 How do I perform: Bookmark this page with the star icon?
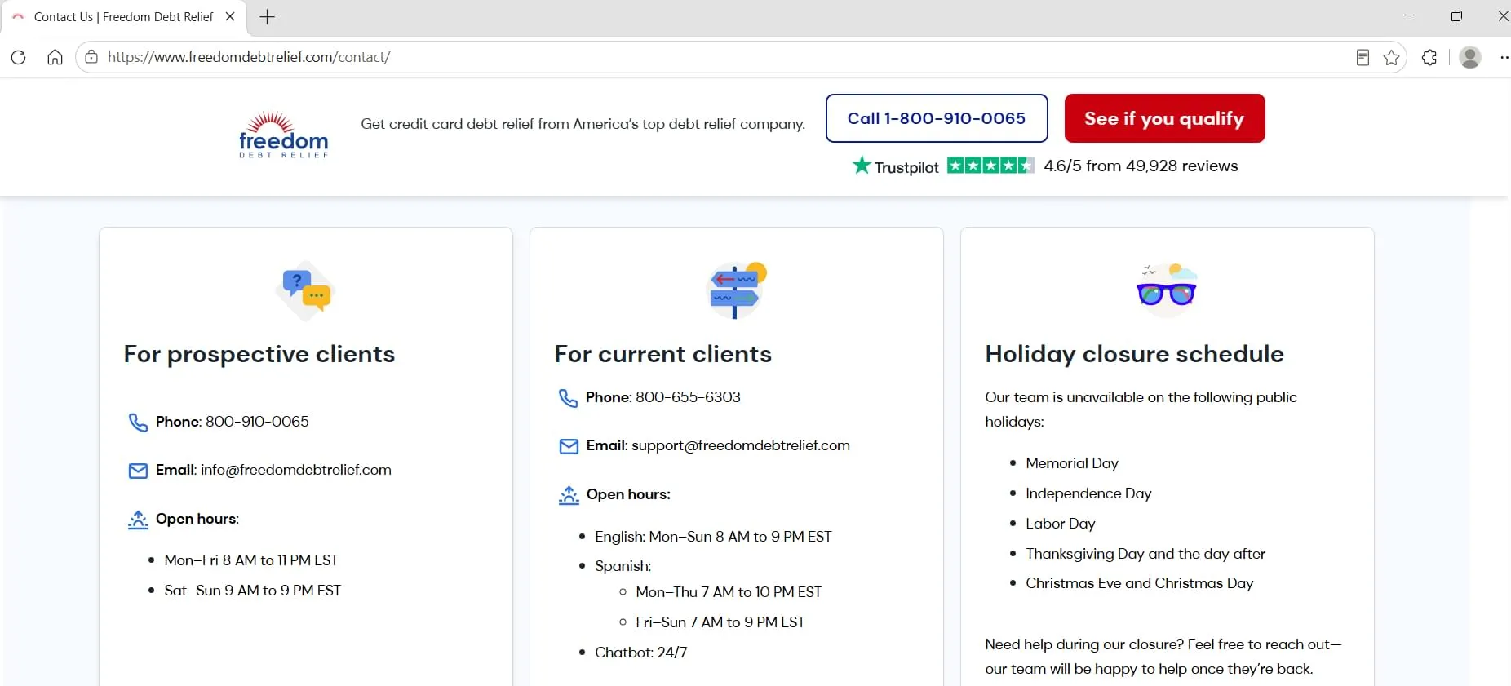click(x=1392, y=57)
